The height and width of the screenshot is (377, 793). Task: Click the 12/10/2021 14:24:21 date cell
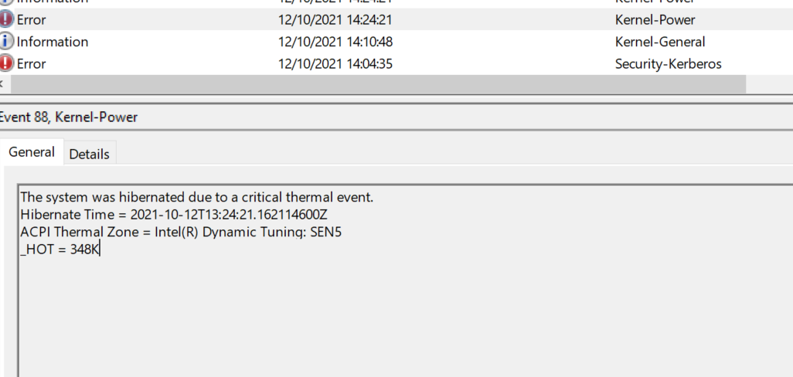[x=335, y=20]
